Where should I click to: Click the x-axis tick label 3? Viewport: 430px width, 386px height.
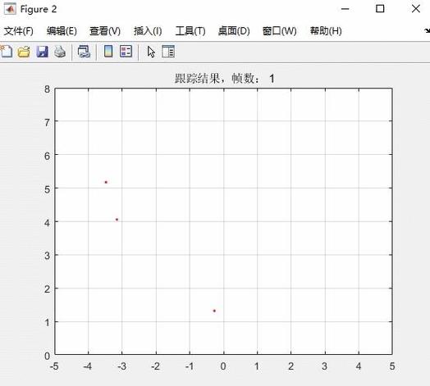(325, 366)
